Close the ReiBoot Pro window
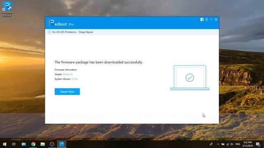The height and width of the screenshot is (148, 264). [216, 19]
